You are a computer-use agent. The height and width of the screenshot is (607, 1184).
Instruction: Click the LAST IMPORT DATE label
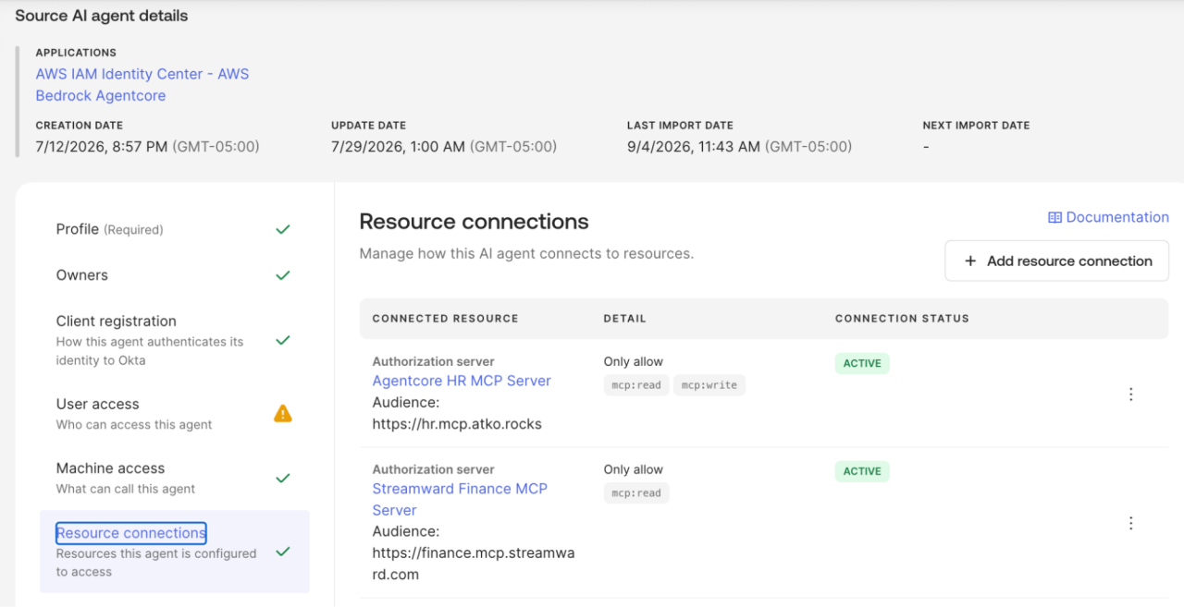point(680,125)
